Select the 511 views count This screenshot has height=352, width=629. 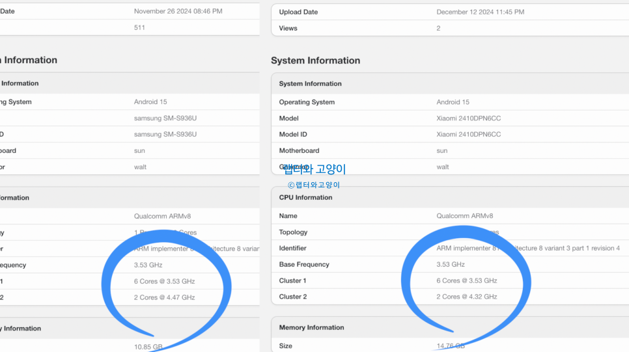[x=139, y=28]
